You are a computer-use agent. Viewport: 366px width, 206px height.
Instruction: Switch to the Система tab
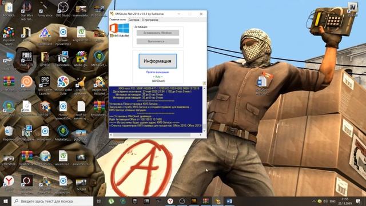(134, 20)
